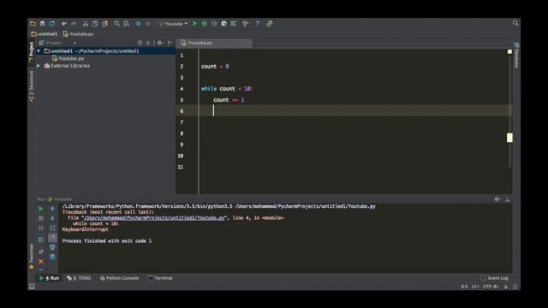Toggle the Project tool window side tab
The width and height of the screenshot is (548, 308).
click(32, 51)
